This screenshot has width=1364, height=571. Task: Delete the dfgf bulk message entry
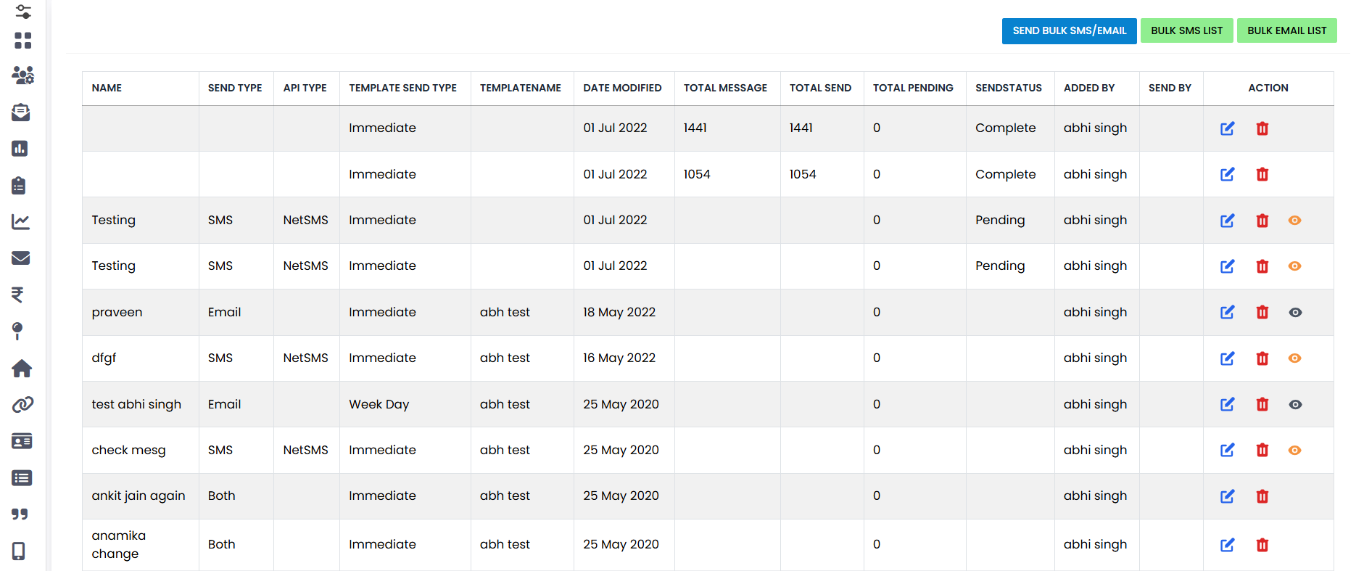[x=1262, y=358]
